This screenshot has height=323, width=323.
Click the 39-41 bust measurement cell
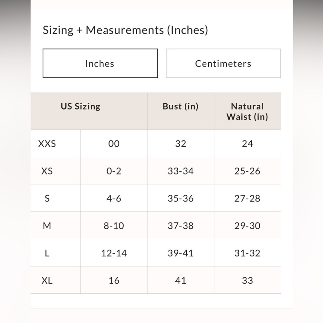click(181, 253)
